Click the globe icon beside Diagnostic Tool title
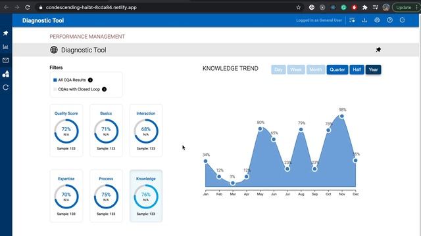The image size is (421, 236). pyautogui.click(x=54, y=50)
